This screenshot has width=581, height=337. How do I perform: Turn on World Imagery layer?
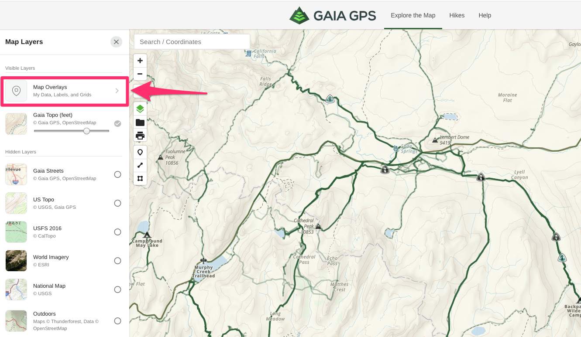pyautogui.click(x=117, y=261)
